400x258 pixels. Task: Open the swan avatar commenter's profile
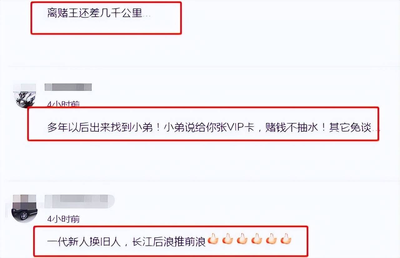coord(25,96)
